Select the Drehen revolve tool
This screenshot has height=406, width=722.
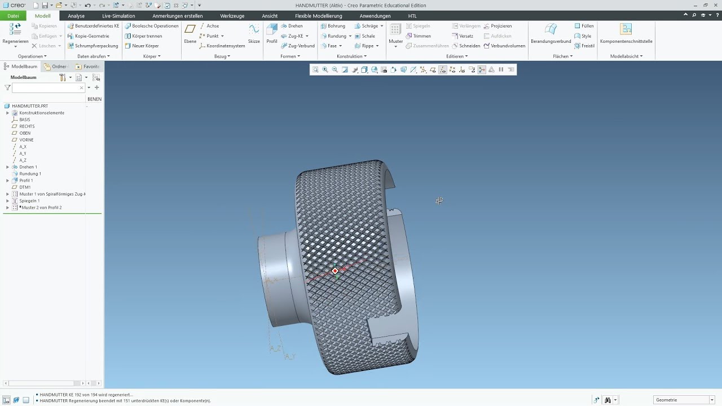pyautogui.click(x=292, y=26)
